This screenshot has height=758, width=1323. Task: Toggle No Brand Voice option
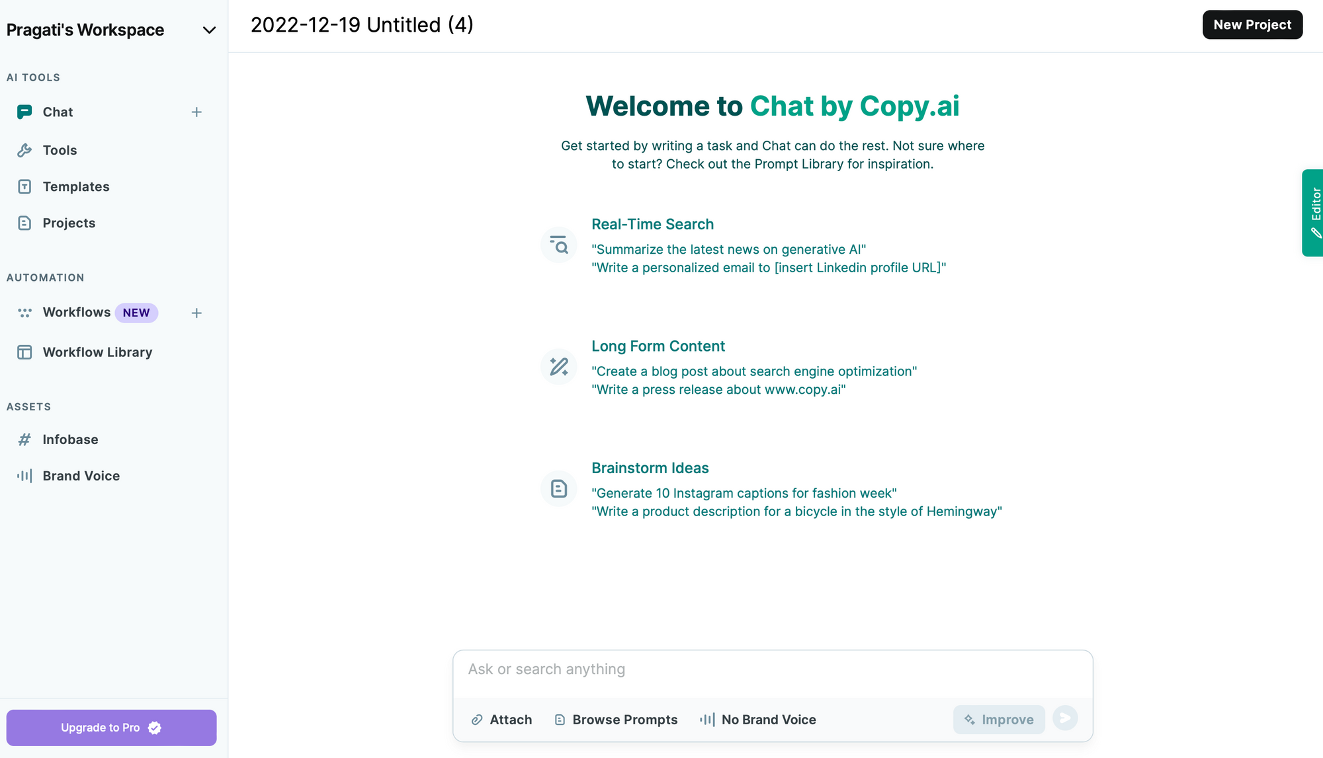click(x=757, y=720)
